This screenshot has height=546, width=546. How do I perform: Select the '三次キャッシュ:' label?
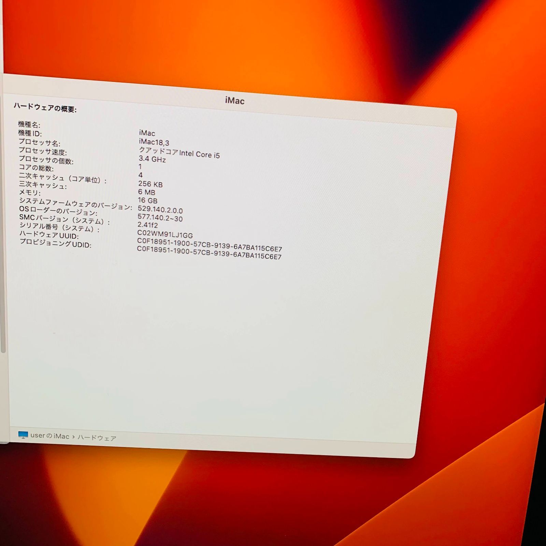tap(43, 185)
